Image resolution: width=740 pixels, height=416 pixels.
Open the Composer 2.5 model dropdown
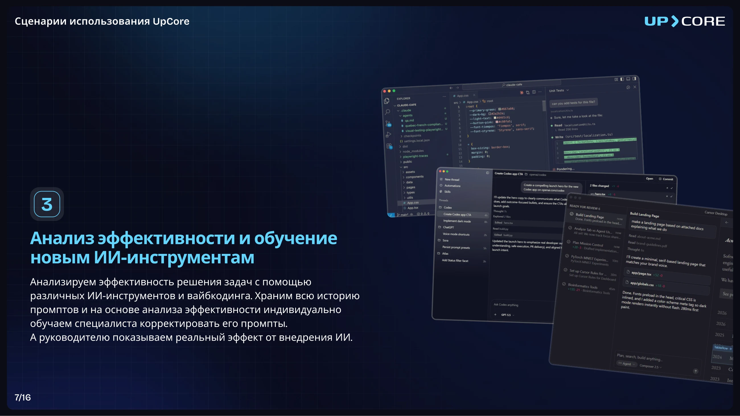pyautogui.click(x=650, y=366)
